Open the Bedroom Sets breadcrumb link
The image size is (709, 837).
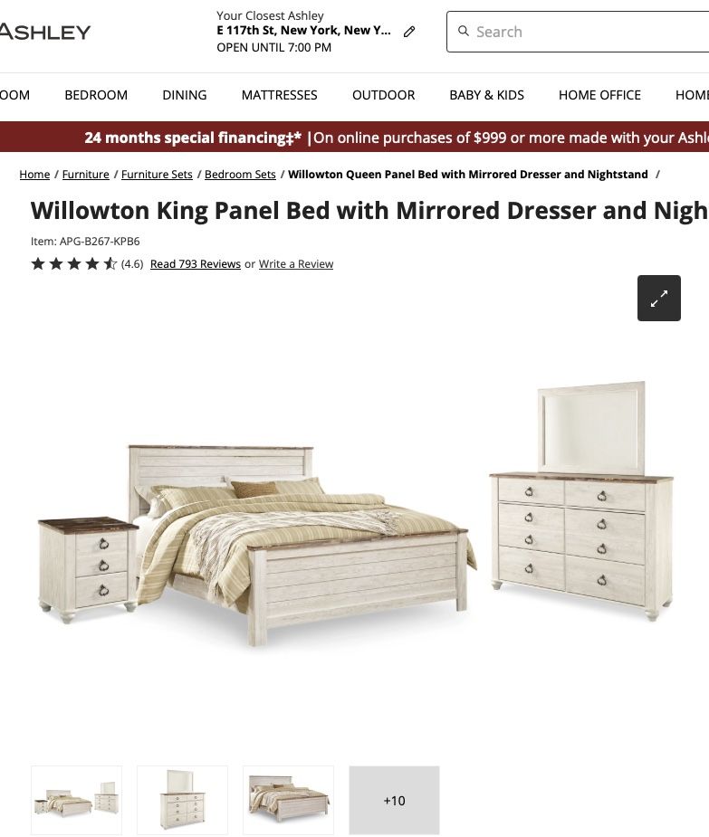click(x=240, y=174)
